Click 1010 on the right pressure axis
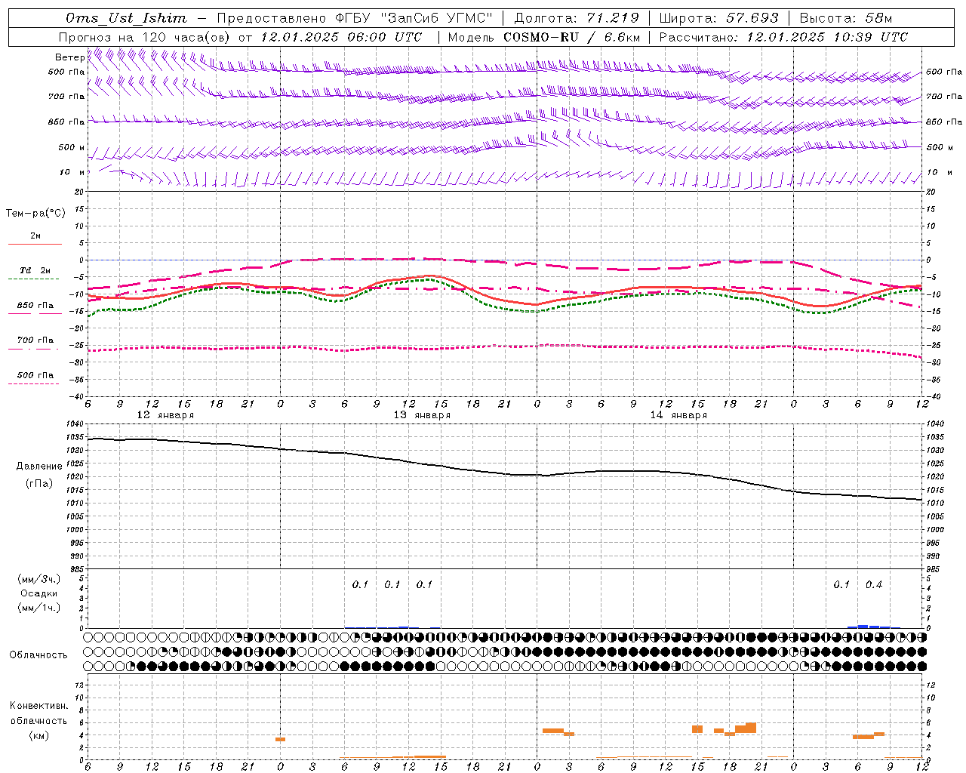The image size is (966, 773). click(935, 504)
